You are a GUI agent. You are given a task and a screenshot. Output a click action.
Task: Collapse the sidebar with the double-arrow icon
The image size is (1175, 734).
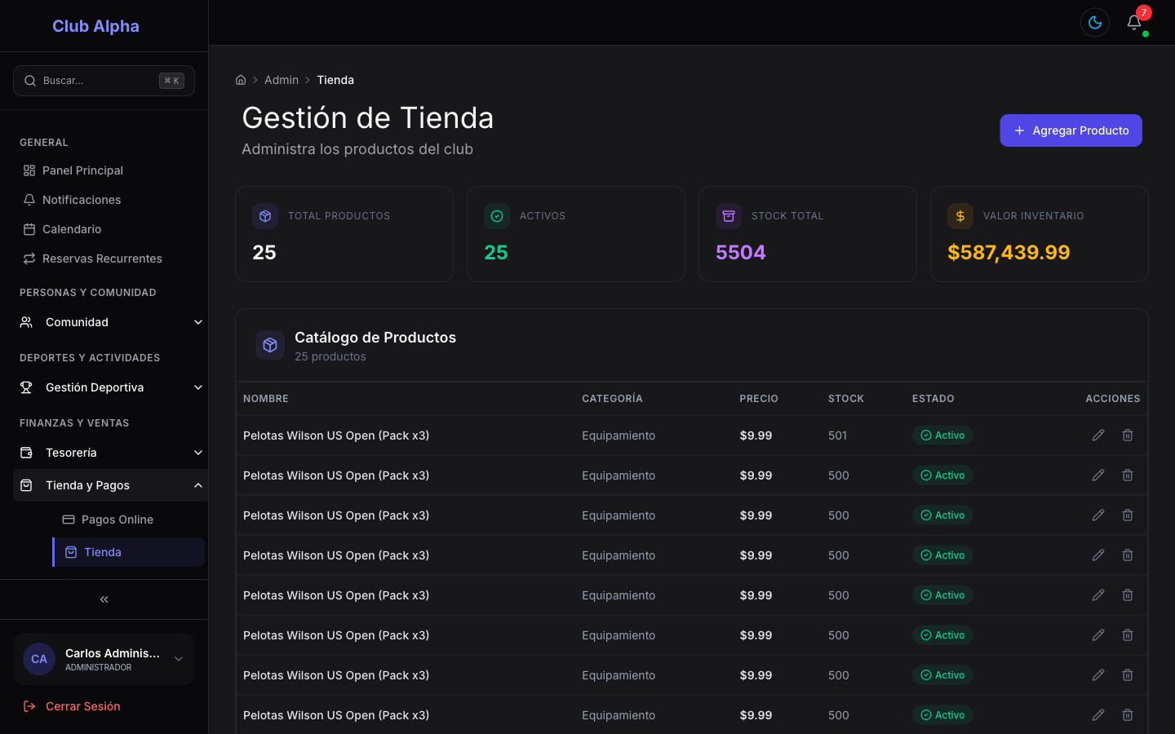(x=104, y=599)
